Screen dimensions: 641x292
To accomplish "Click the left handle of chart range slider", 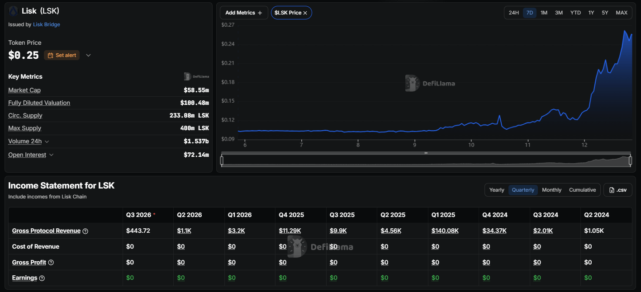I will coord(222,160).
